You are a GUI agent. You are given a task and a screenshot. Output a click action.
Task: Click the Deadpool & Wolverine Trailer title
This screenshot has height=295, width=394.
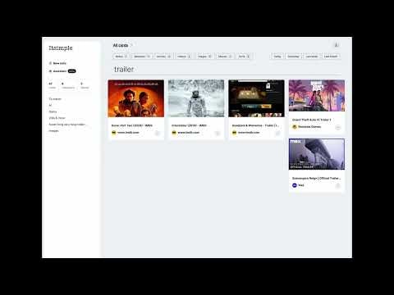point(255,125)
